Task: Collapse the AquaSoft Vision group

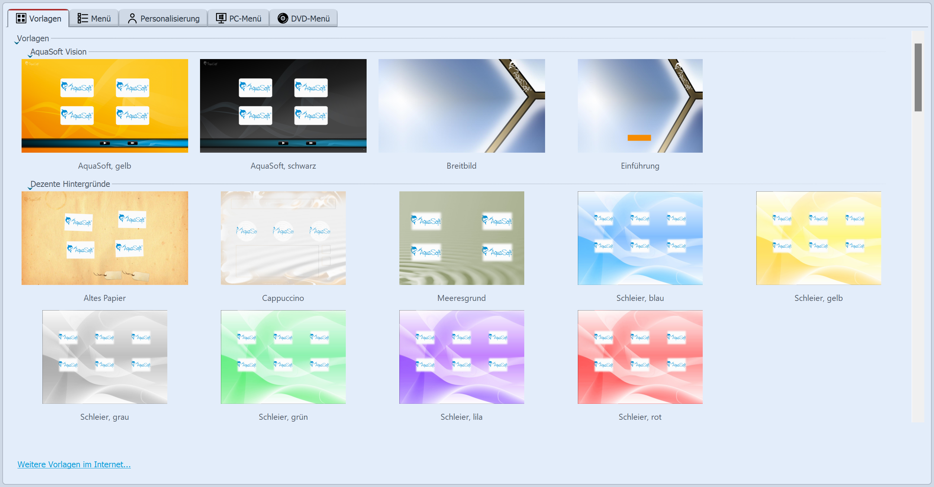Action: click(30, 56)
